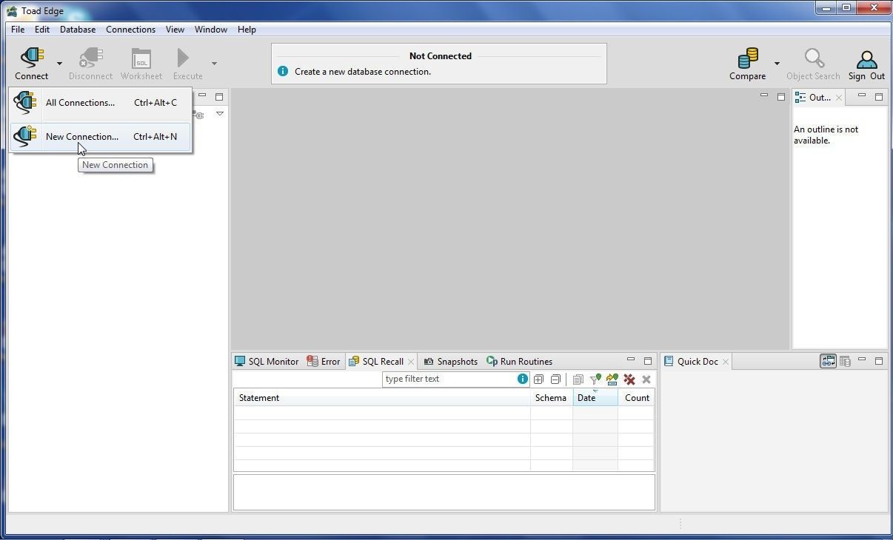Maximize the left connections panel

[x=219, y=96]
